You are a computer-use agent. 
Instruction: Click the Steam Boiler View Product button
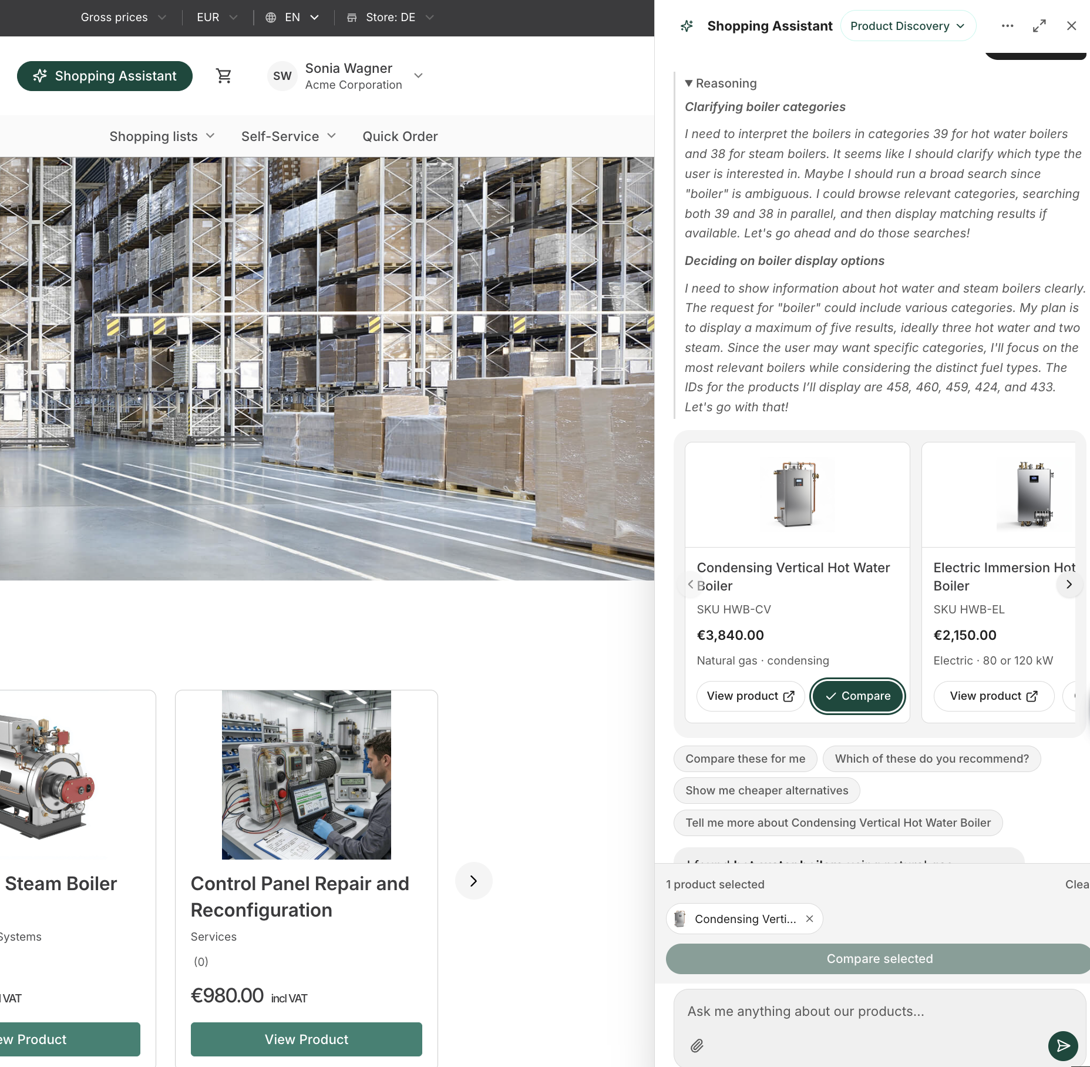70,1039
